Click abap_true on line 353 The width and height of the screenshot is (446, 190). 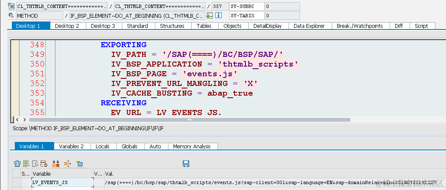230,93
